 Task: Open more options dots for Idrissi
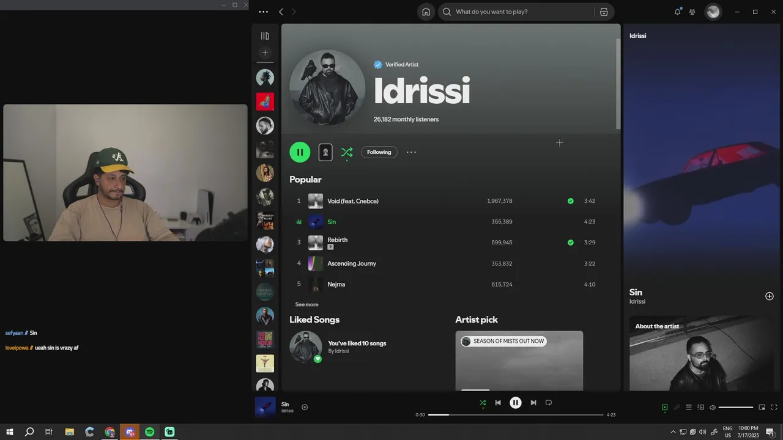pyautogui.click(x=411, y=152)
